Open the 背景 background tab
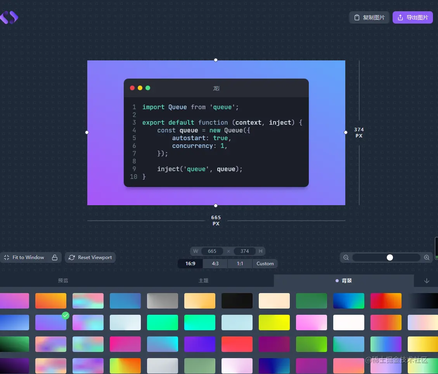This screenshot has height=374, width=438. click(x=344, y=281)
